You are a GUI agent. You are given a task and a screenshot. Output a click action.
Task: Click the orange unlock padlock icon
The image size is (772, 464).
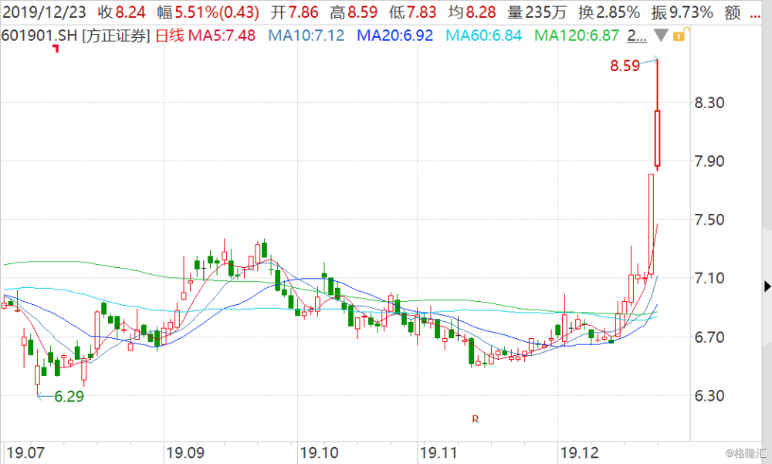click(x=680, y=35)
